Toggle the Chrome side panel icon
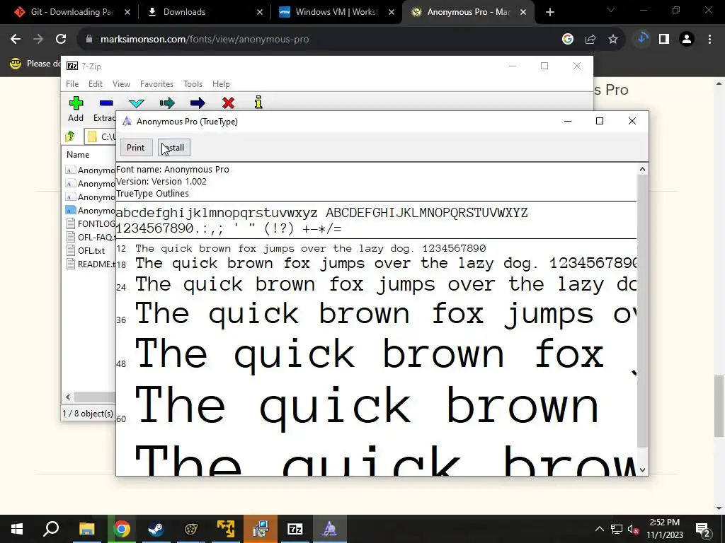Viewport: 725px width, 543px height. tap(664, 40)
